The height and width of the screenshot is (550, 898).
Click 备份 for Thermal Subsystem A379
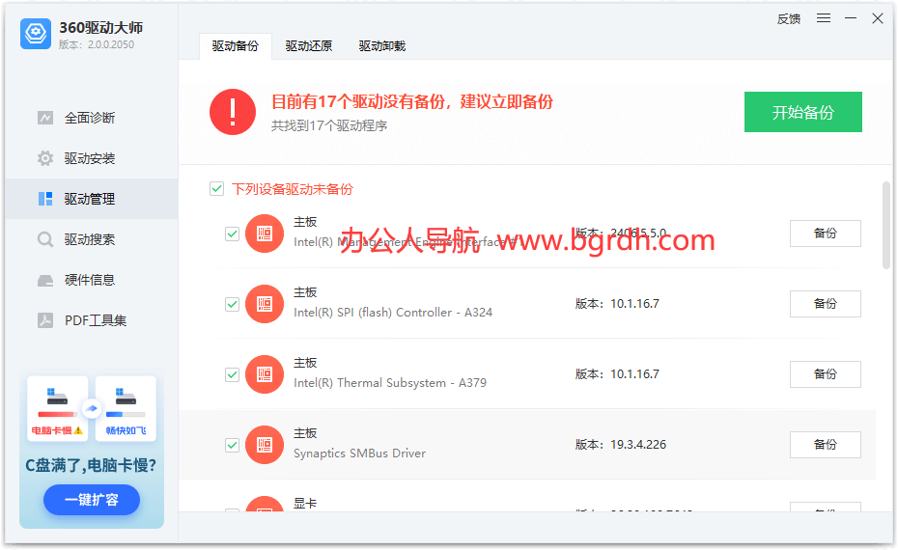(826, 374)
